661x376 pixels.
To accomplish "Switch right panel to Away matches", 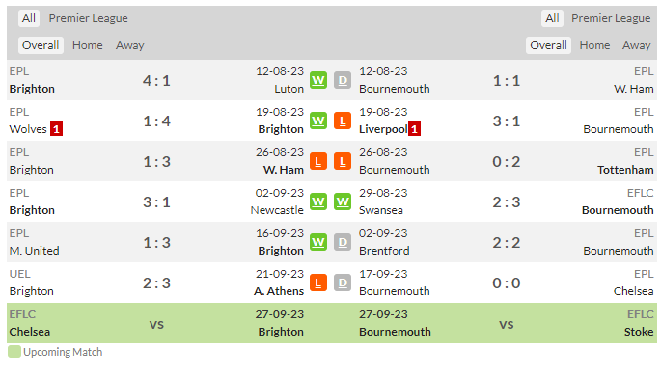I will coord(636,45).
